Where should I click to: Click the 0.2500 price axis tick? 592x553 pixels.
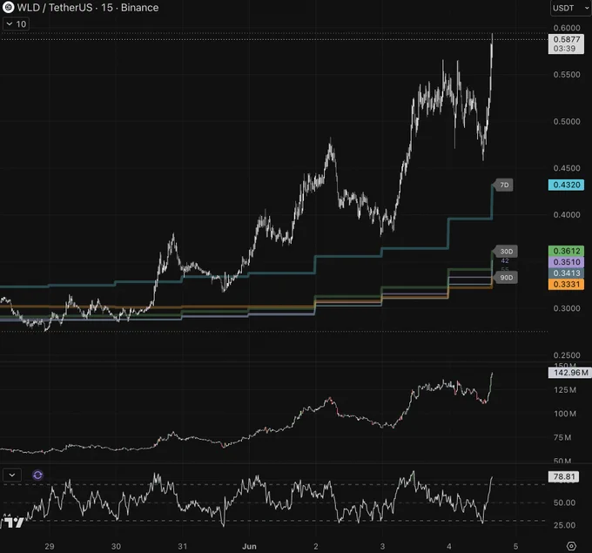pos(567,355)
